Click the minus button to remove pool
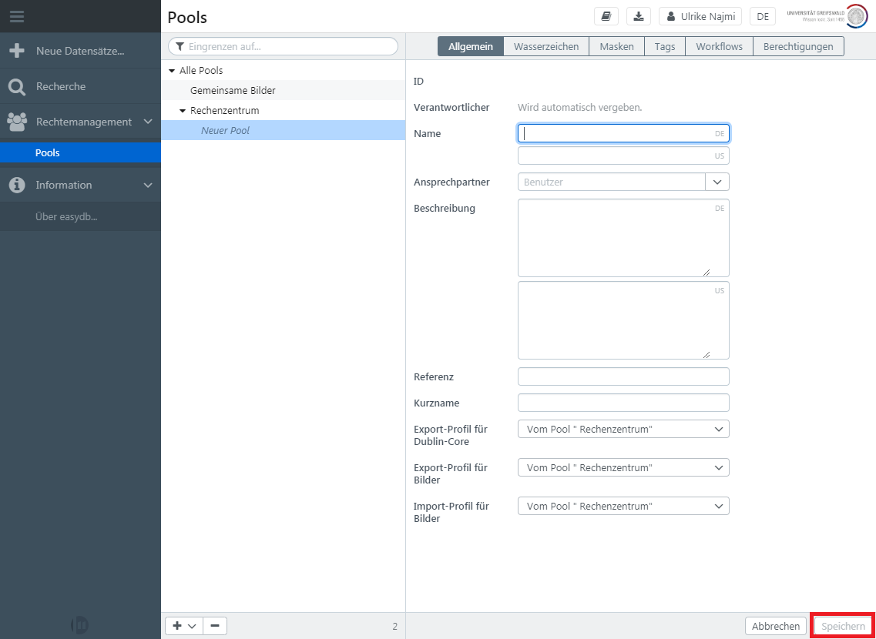Screen dimensions: 876x639 coord(214,626)
